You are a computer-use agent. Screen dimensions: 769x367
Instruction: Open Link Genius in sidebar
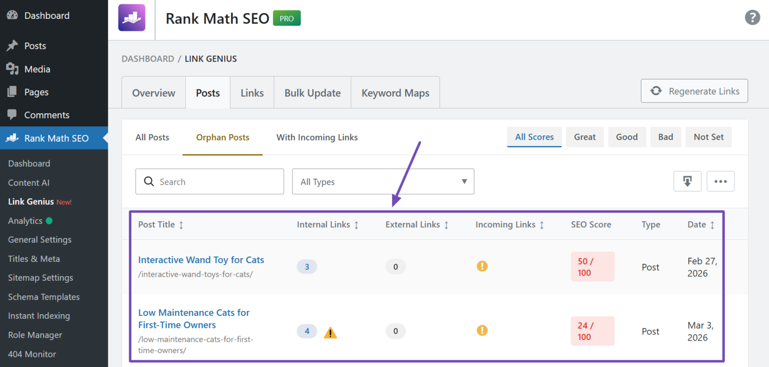pyautogui.click(x=31, y=202)
